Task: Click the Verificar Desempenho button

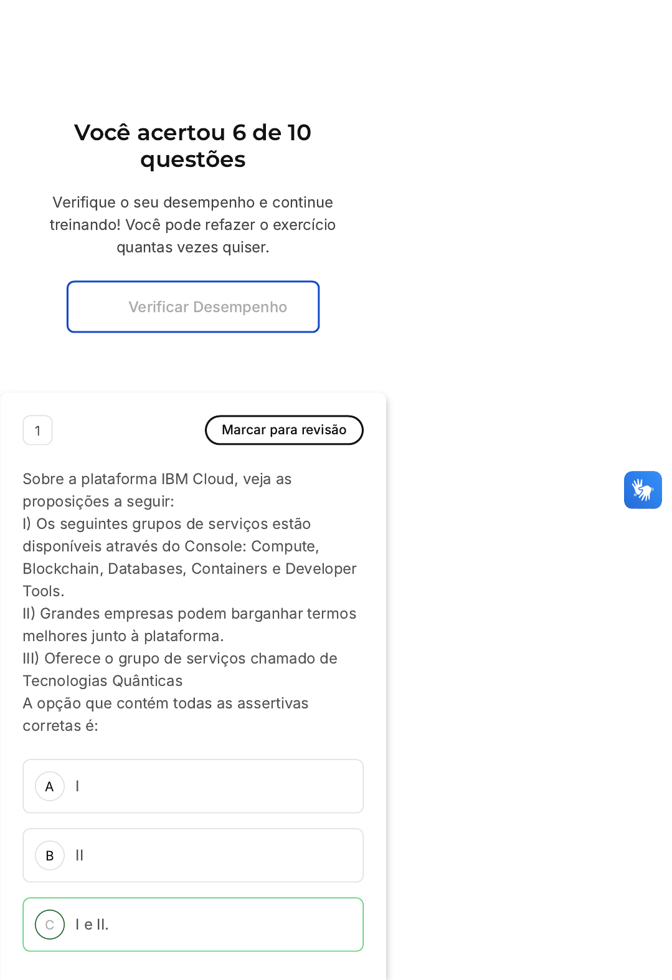Action: pyautogui.click(x=193, y=307)
